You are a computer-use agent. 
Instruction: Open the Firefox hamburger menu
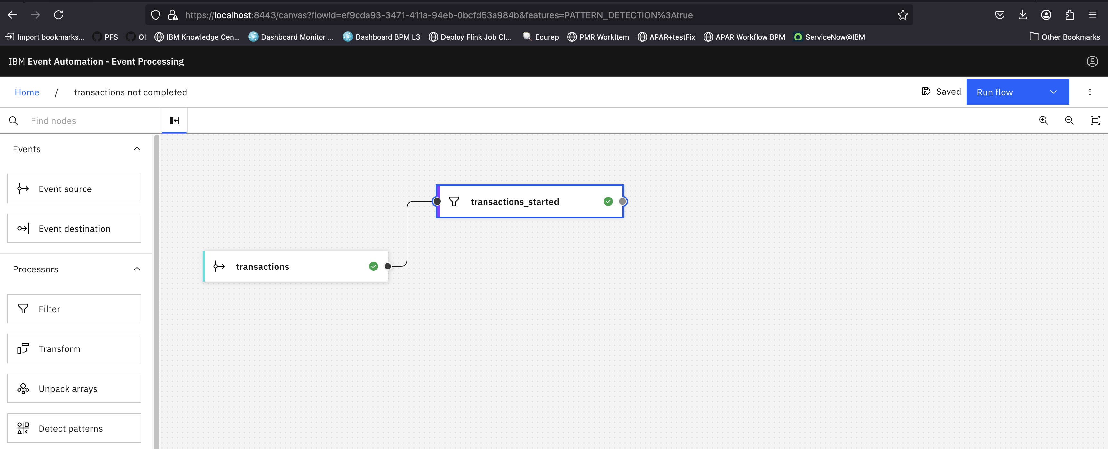tap(1093, 15)
